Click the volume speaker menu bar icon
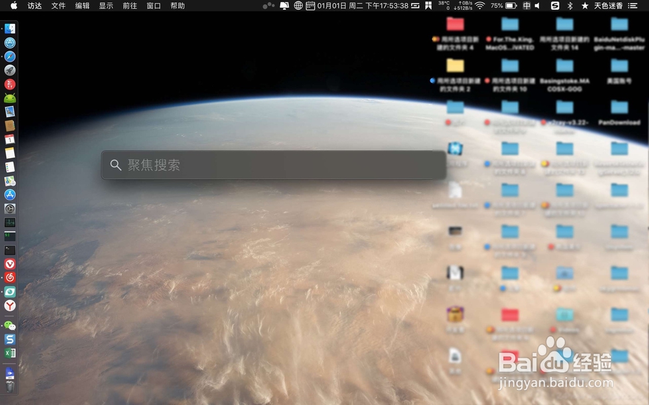Image resolution: width=649 pixels, height=405 pixels. pyautogui.click(x=537, y=5)
